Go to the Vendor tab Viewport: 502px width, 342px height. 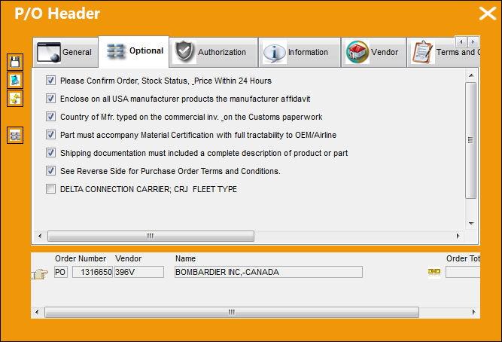click(373, 52)
